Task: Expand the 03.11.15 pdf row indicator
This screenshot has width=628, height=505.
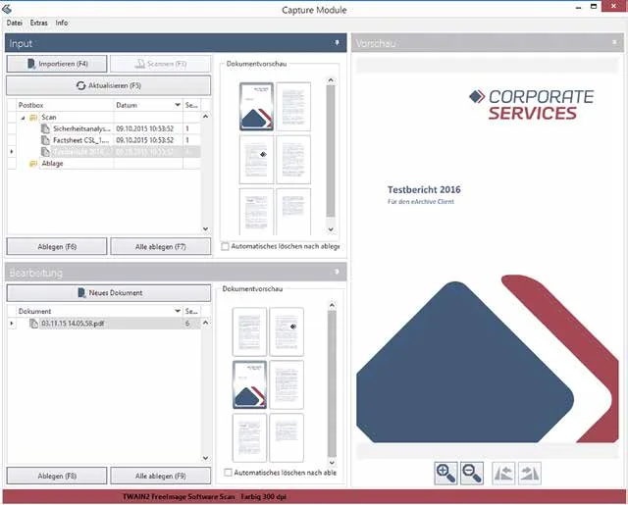Action: click(11, 324)
